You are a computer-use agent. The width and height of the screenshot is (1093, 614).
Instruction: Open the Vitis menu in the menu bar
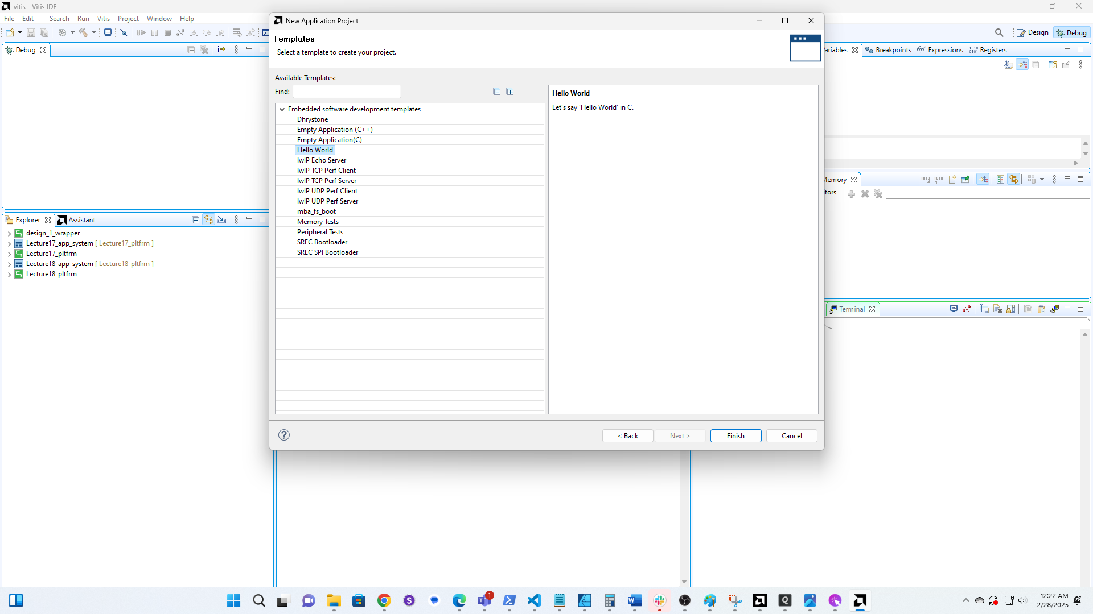[103, 18]
